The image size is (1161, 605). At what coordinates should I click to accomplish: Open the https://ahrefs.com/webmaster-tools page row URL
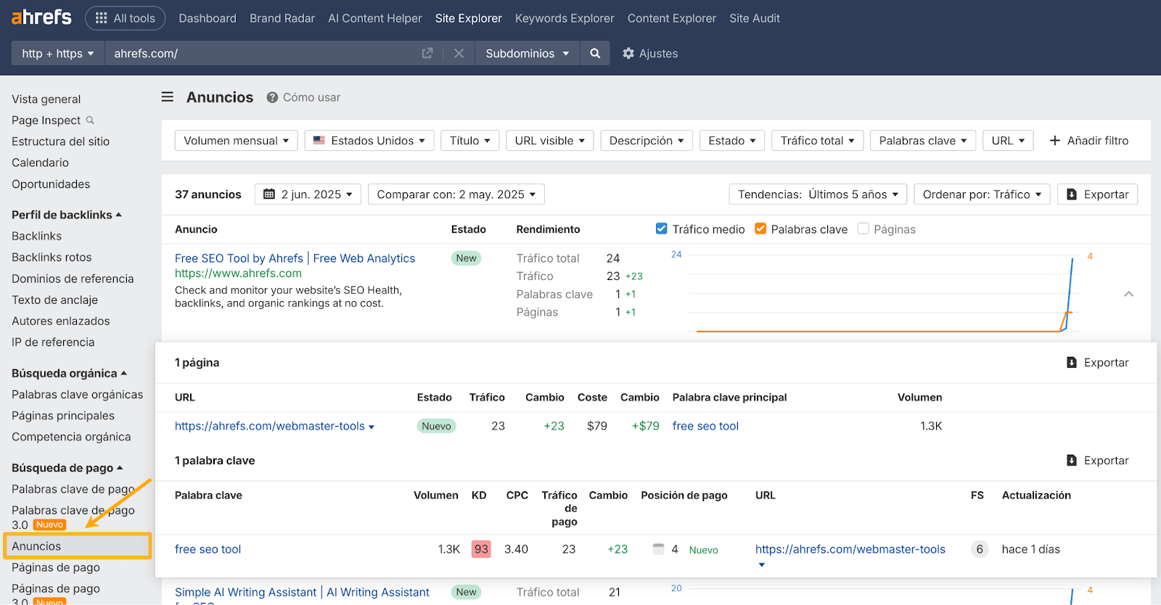[269, 426]
